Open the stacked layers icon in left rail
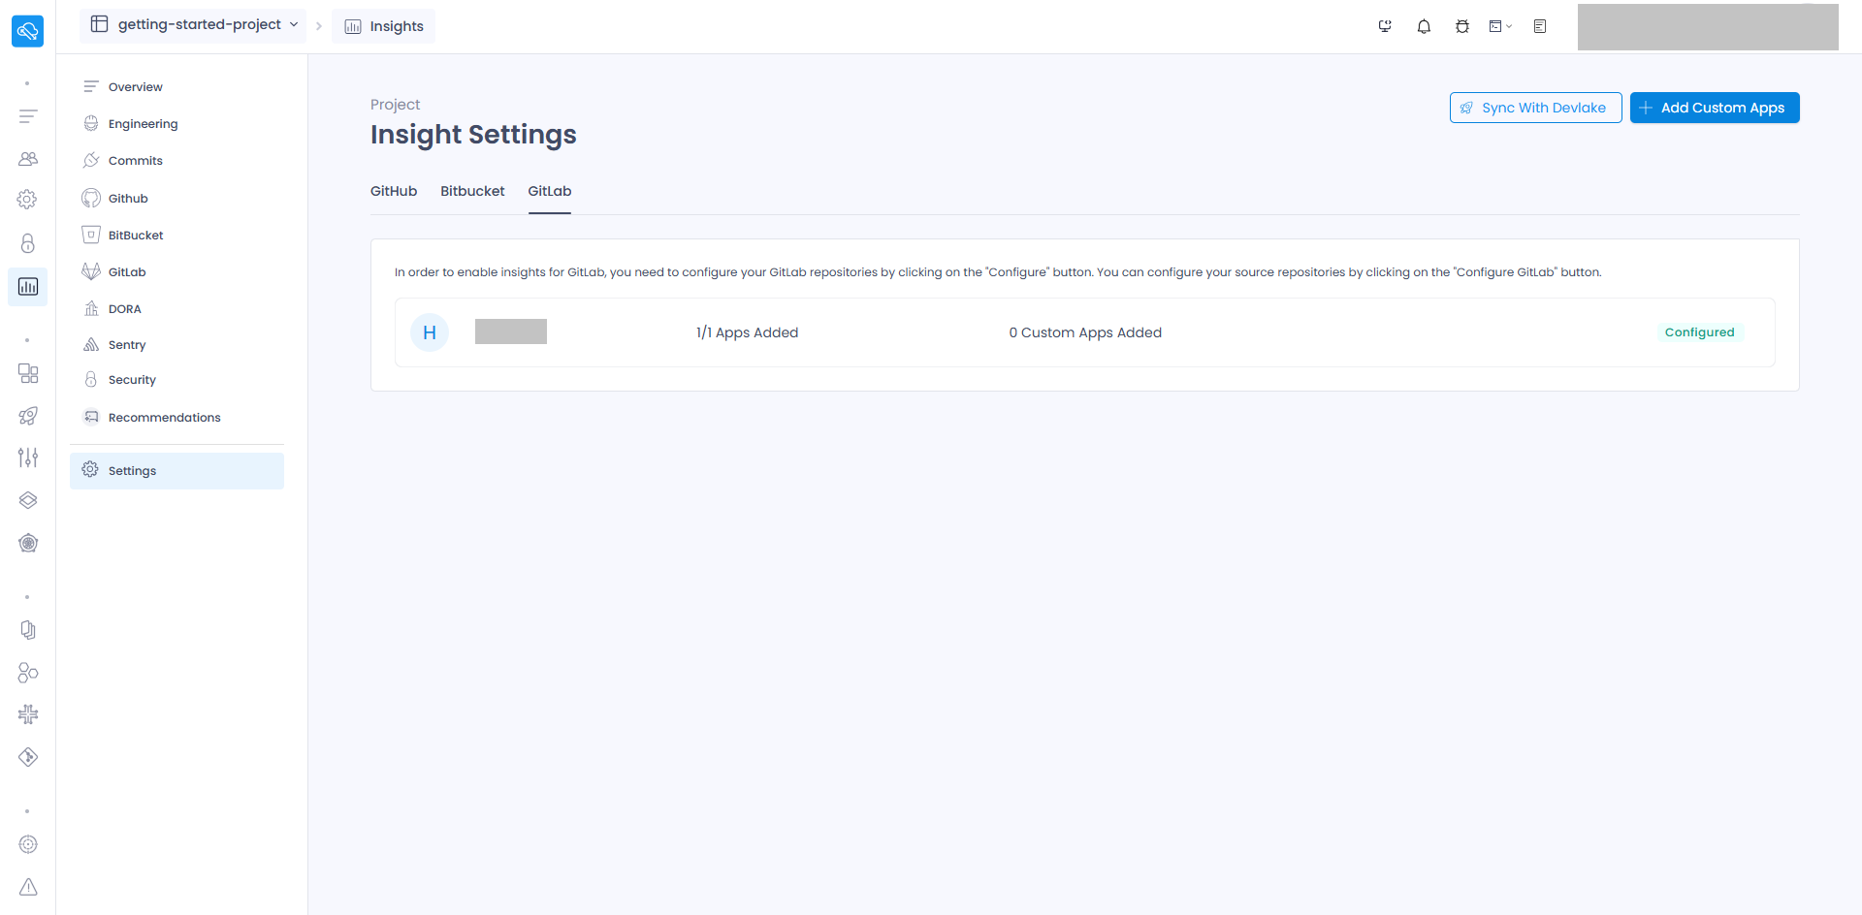This screenshot has width=1862, height=915. 28,500
